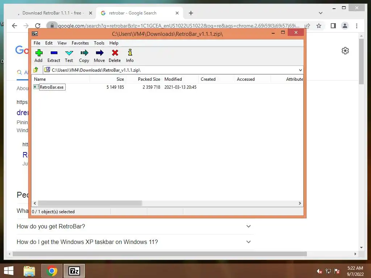Open the Edit menu in 7-Zip
This screenshot has height=278, width=371.
(x=49, y=43)
